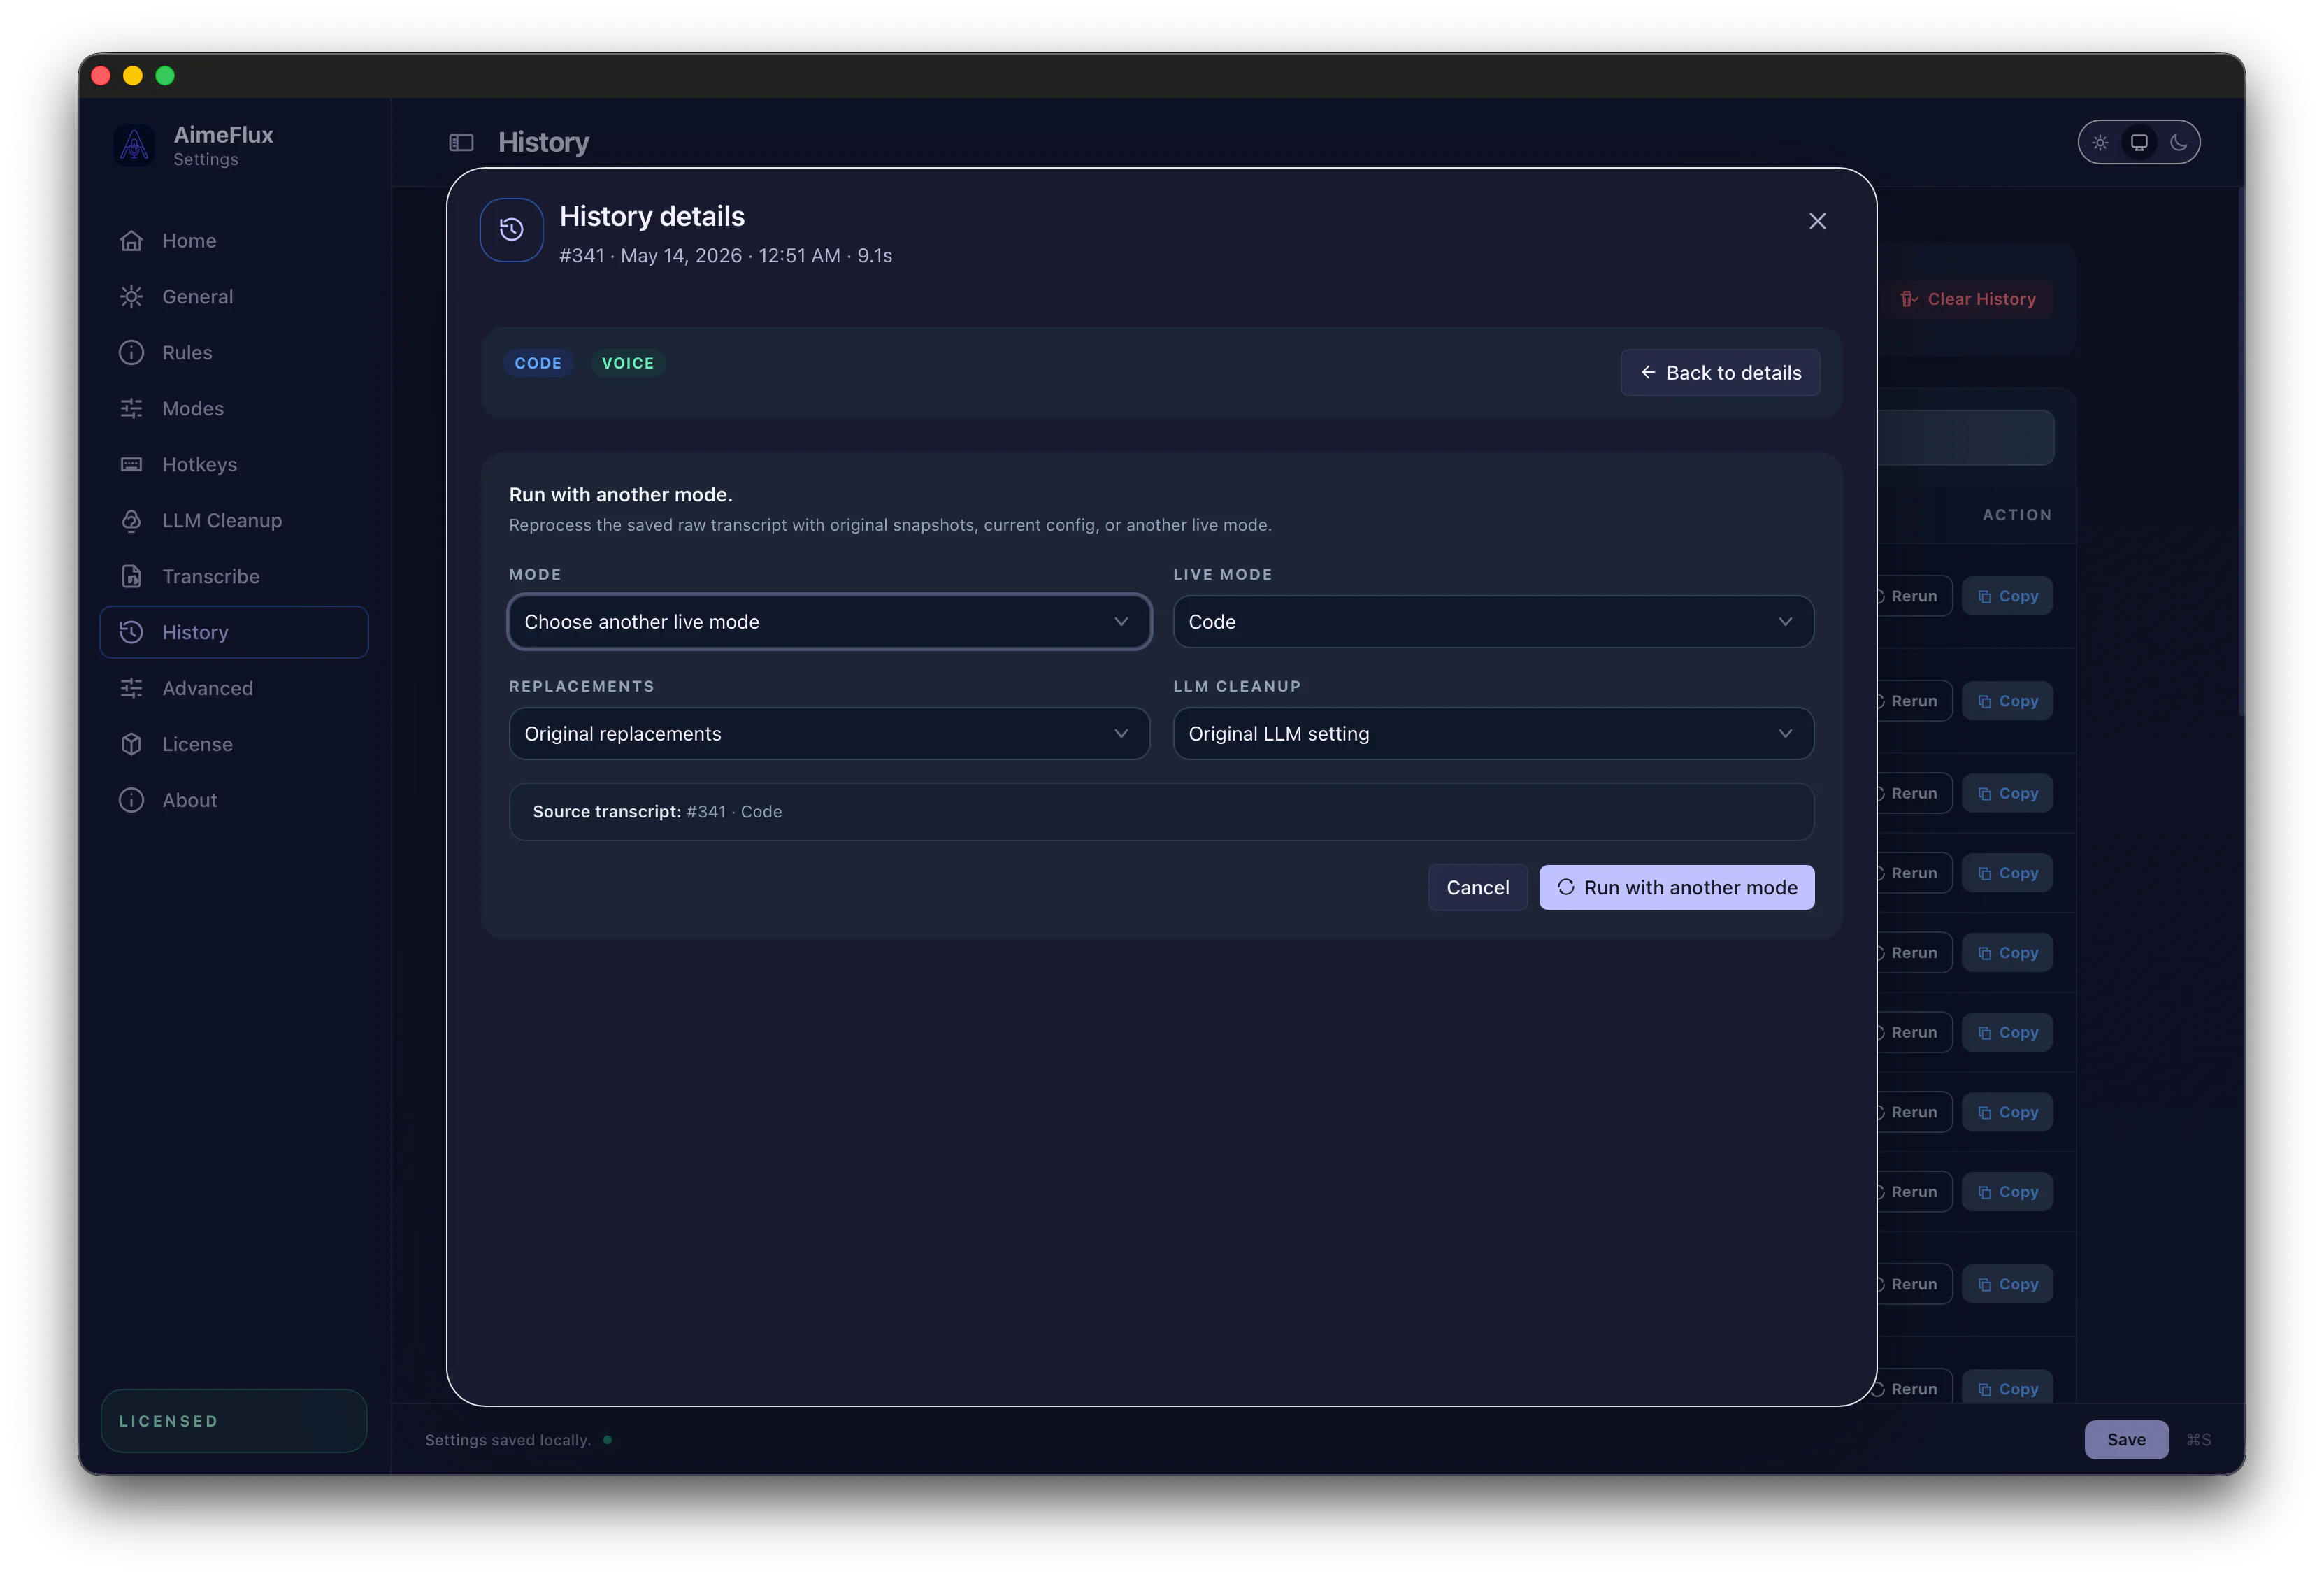Click the Clear History trash icon
The height and width of the screenshot is (1579, 2324).
point(1909,299)
